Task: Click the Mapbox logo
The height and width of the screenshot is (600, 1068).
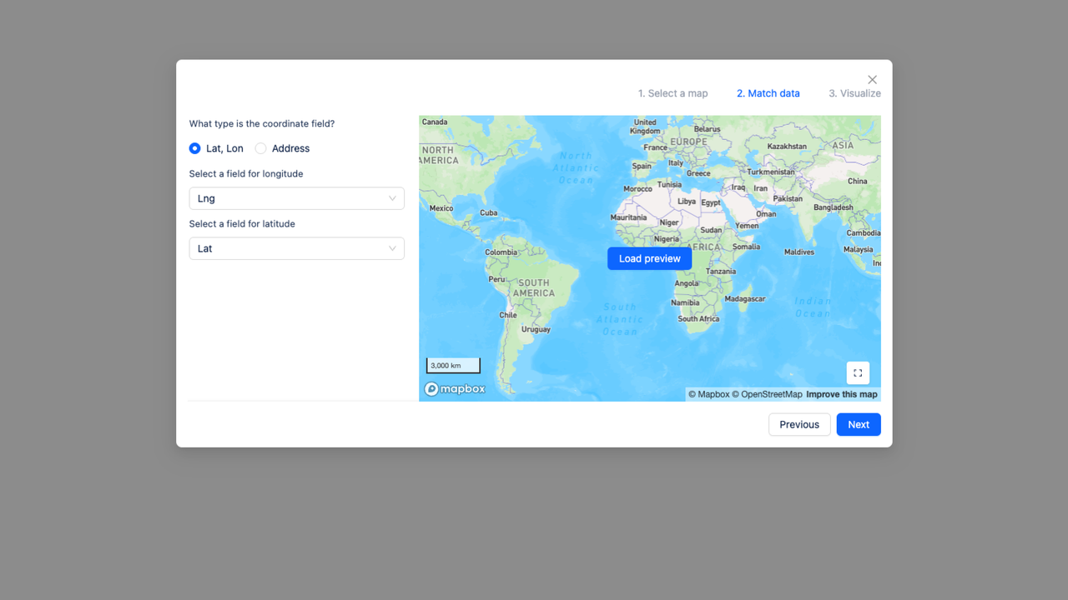Action: [x=455, y=388]
